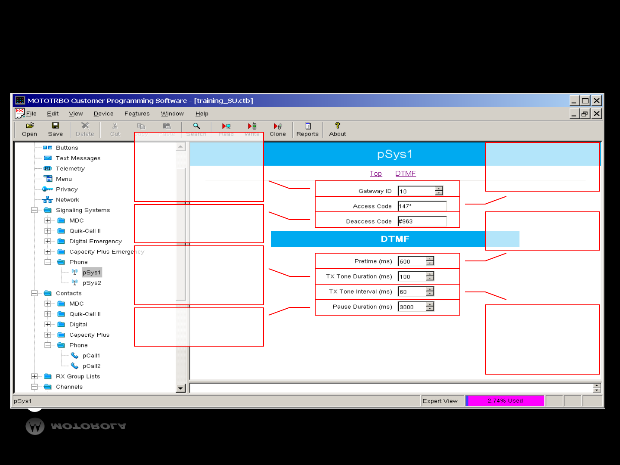The image size is (620, 465).
Task: Click the TX Tone Duration value field
Action: (x=412, y=276)
